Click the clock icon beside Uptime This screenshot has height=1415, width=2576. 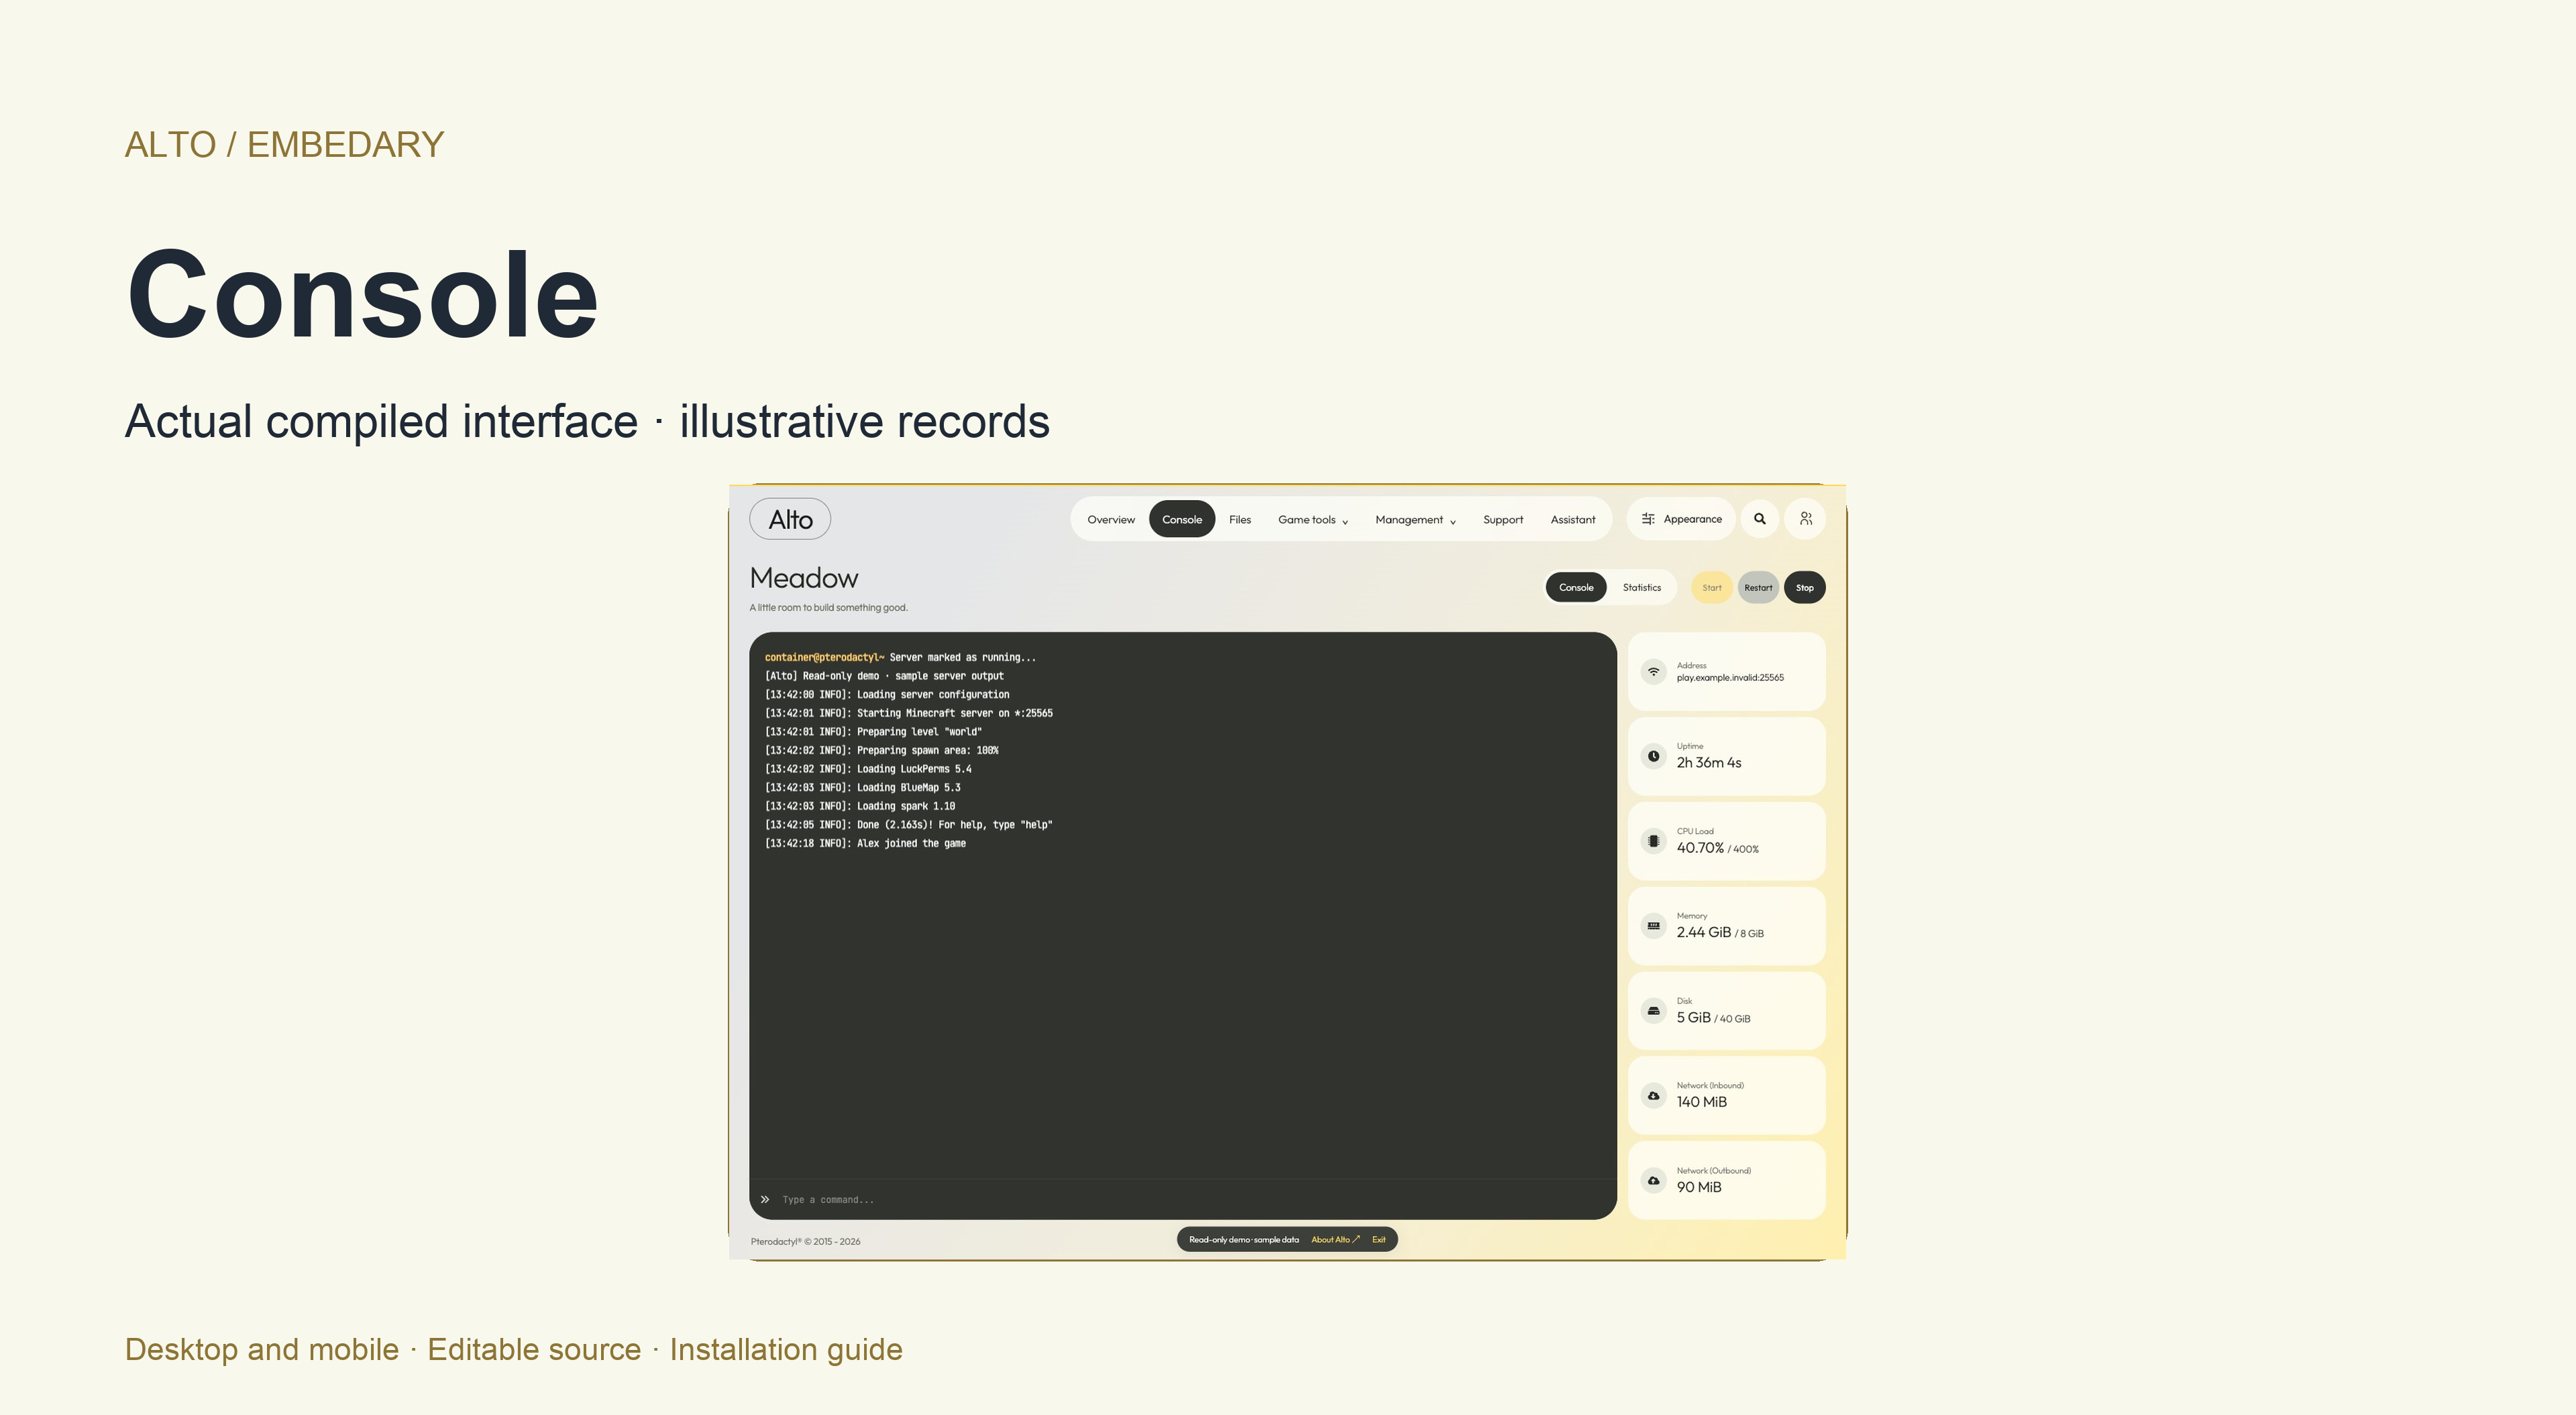click(x=1654, y=757)
